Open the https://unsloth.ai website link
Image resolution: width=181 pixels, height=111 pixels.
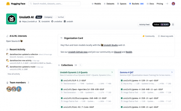(x=28, y=21)
